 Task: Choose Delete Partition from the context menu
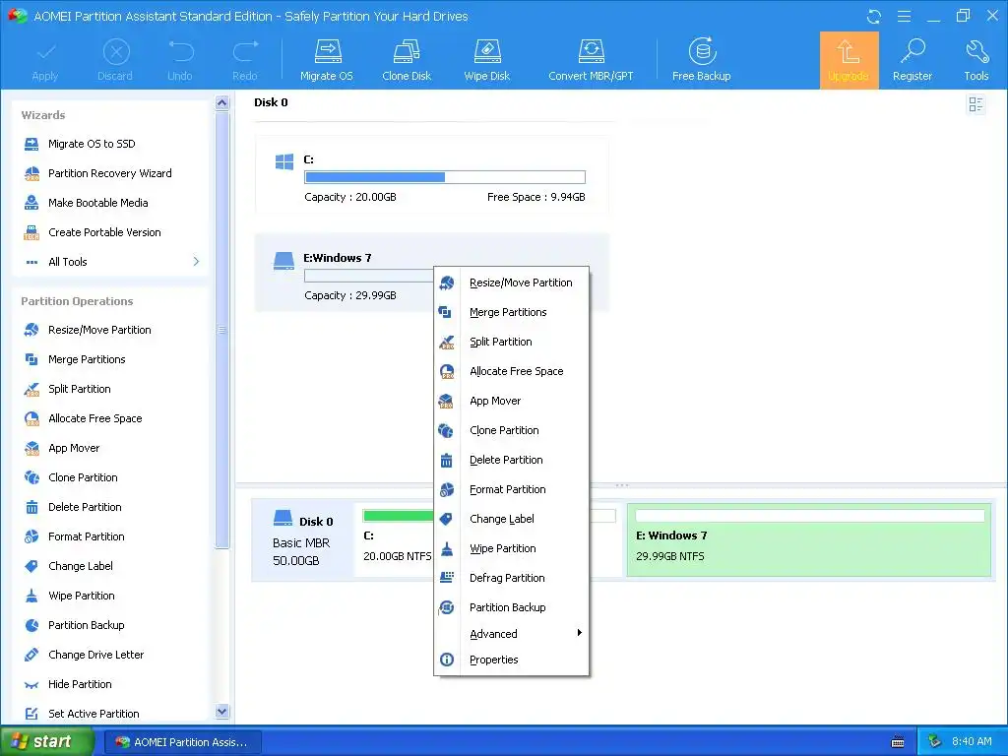[512, 461]
